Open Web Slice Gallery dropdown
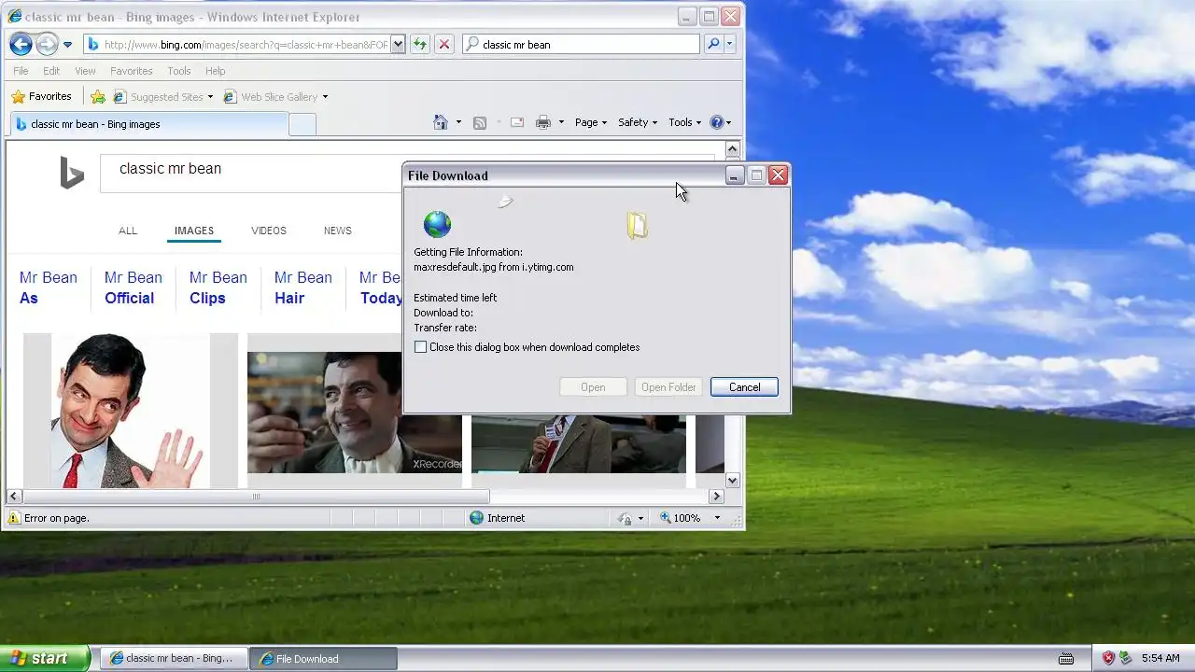Viewport: 1195px width, 672px height. [x=276, y=96]
